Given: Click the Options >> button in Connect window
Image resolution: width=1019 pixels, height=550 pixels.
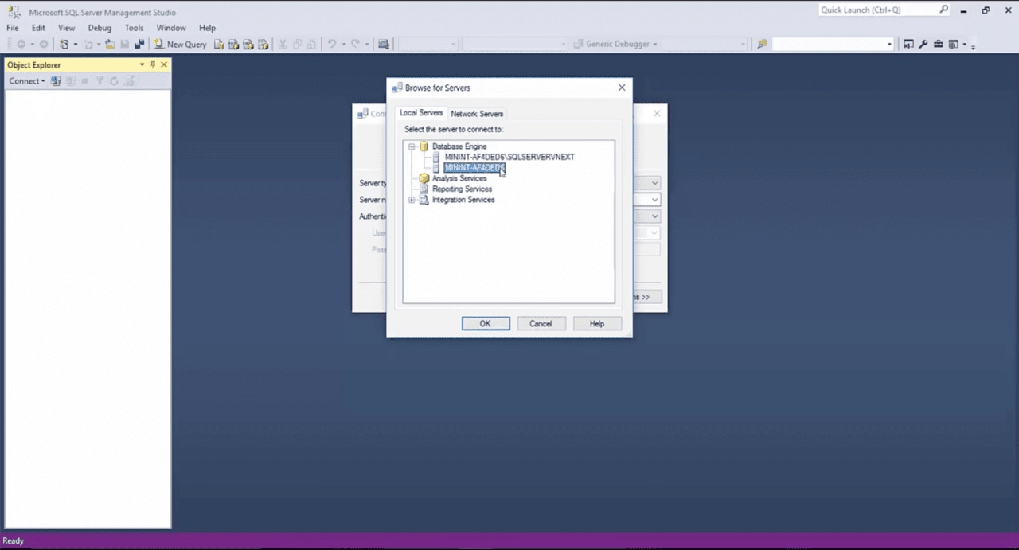Looking at the screenshot, I should (646, 297).
